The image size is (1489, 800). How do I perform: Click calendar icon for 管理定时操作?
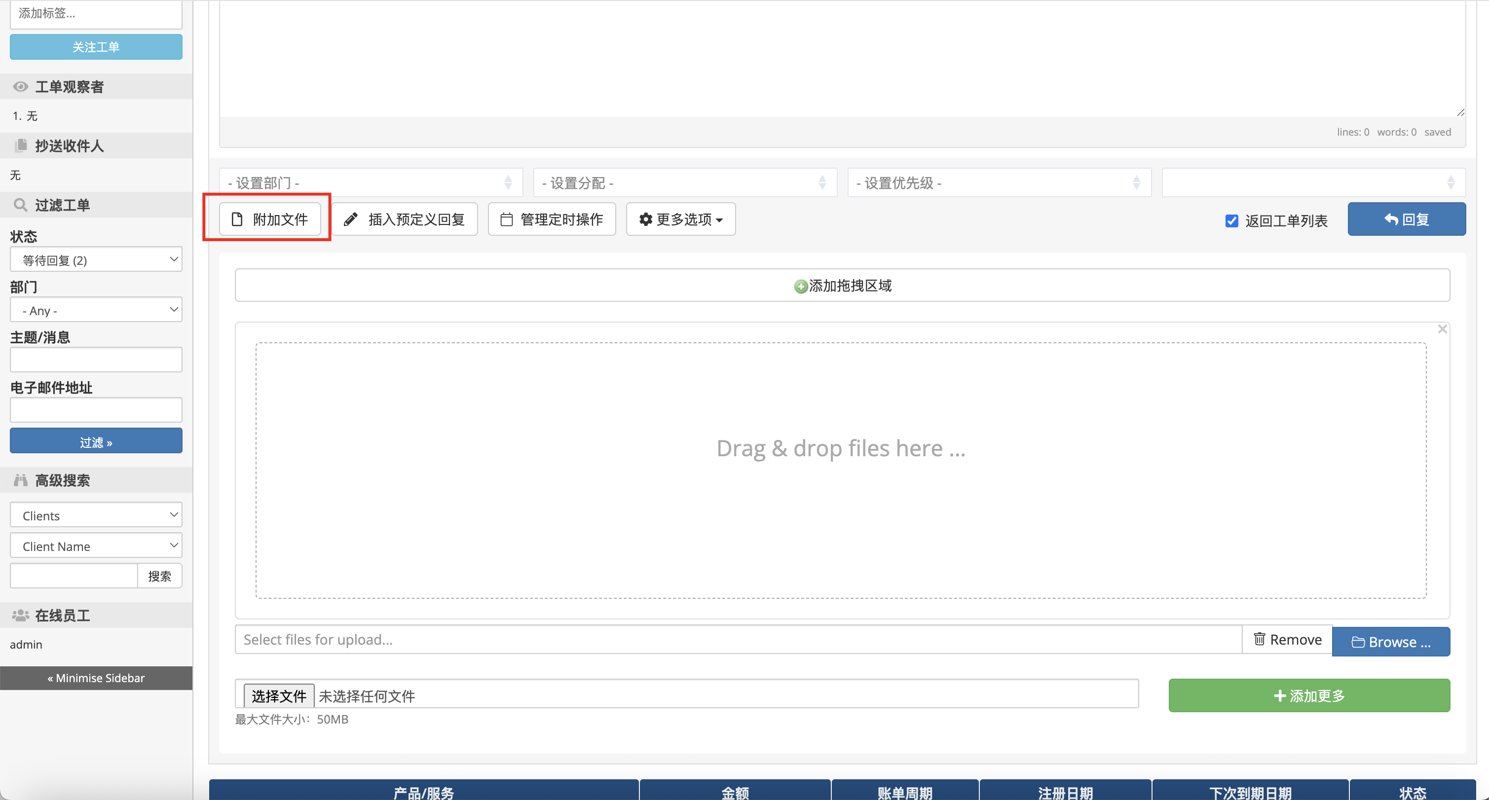506,219
